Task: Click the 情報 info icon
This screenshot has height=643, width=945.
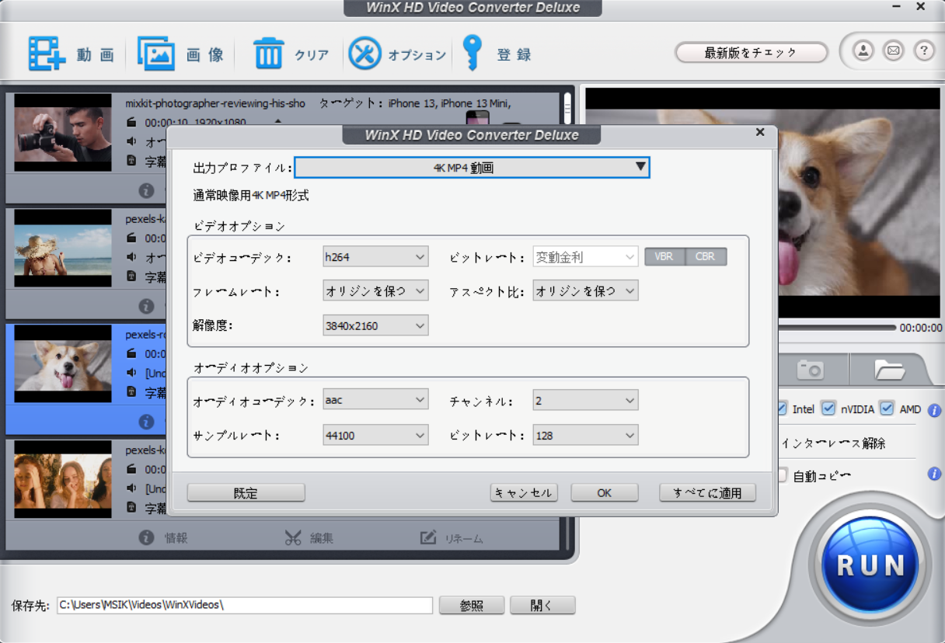Action: pos(146,537)
